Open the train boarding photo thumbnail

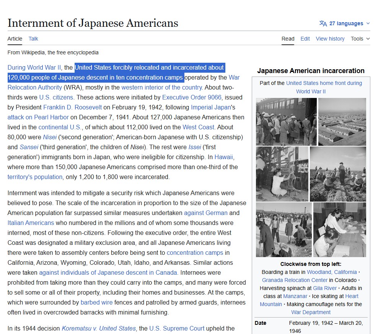[x=286, y=122]
